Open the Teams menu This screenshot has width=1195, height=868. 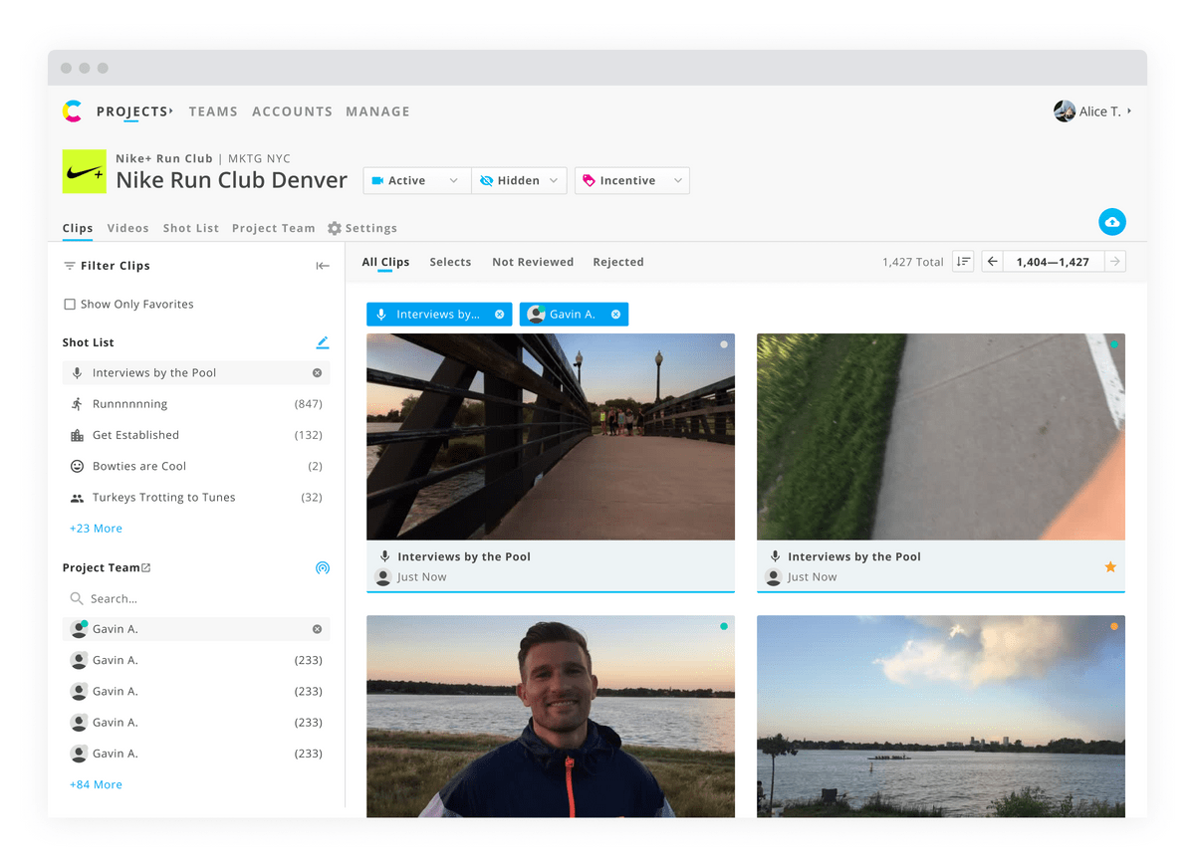coord(213,111)
